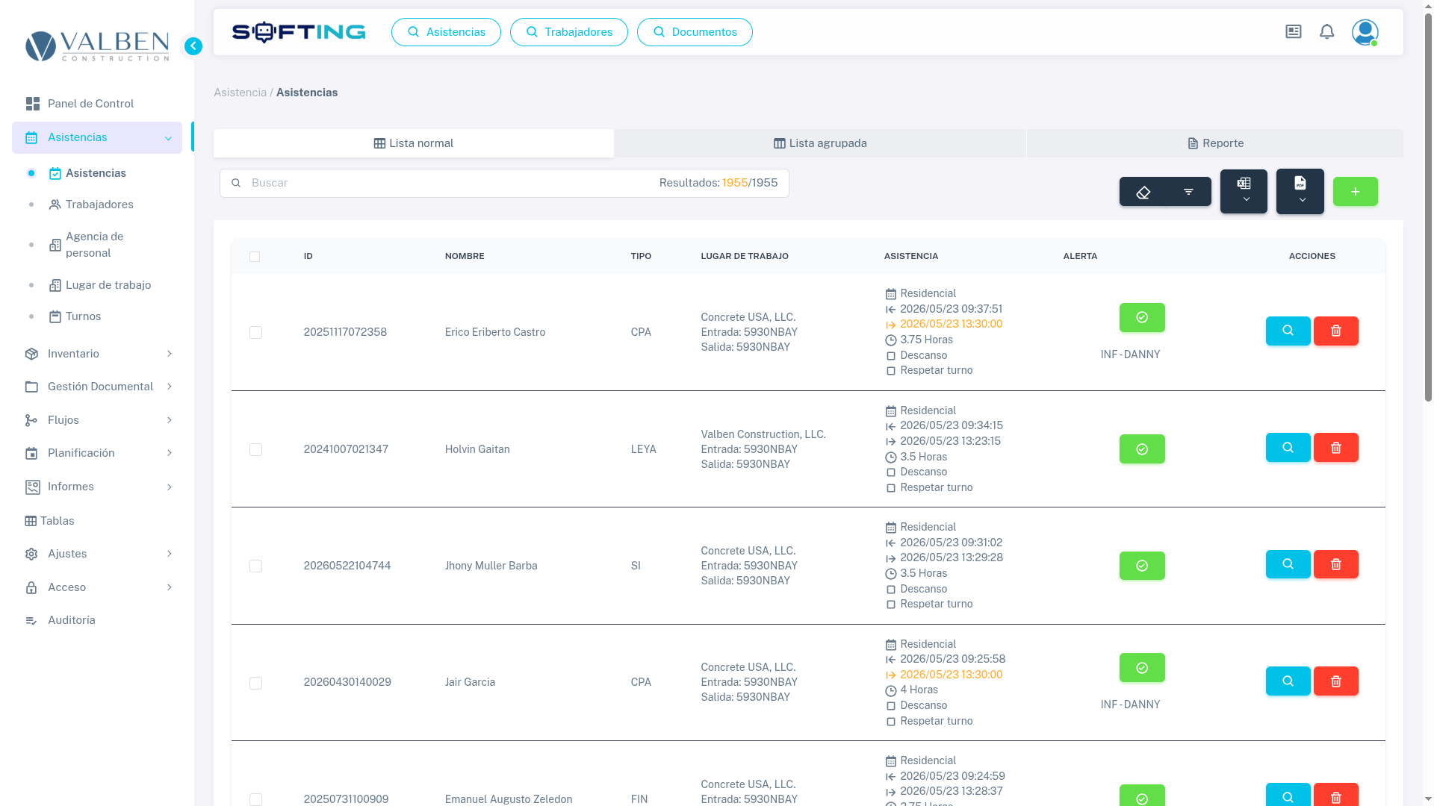Check the row for Jair Garcia
This screenshot has width=1434, height=806.
(255, 683)
